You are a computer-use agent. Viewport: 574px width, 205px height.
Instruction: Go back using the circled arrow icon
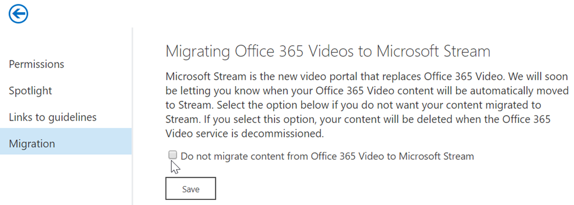click(18, 14)
